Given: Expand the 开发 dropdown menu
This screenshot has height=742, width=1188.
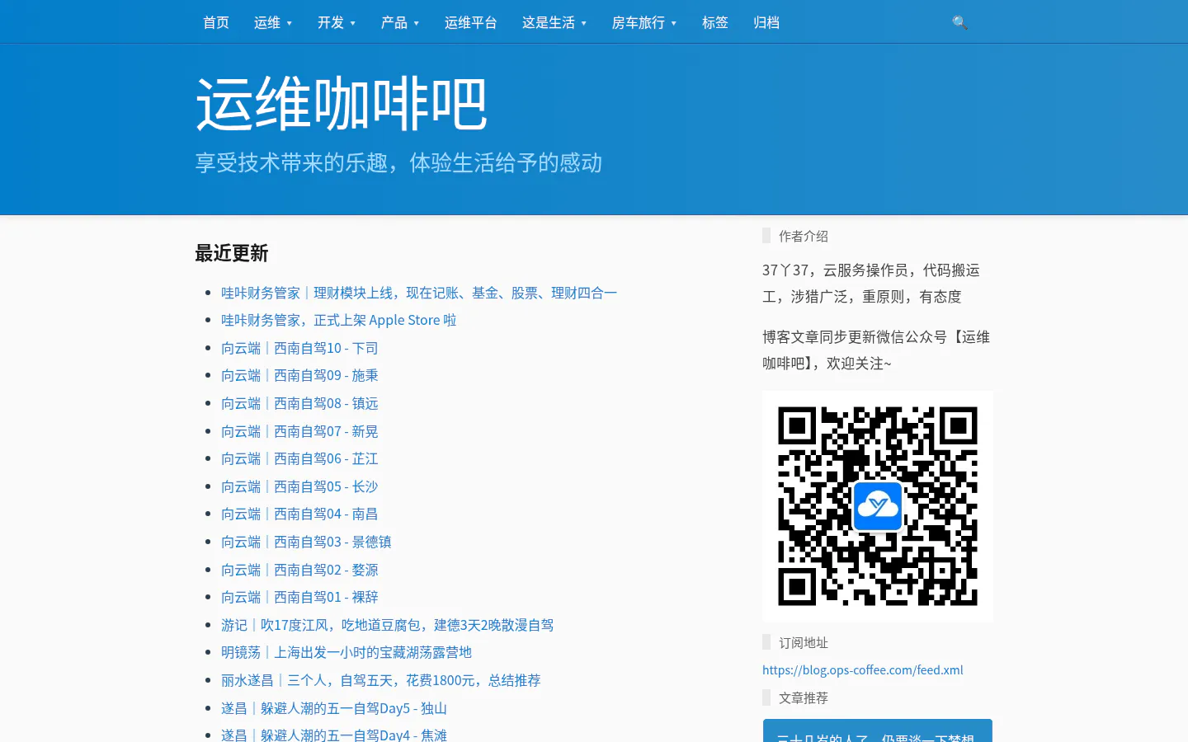Looking at the screenshot, I should 337,22.
